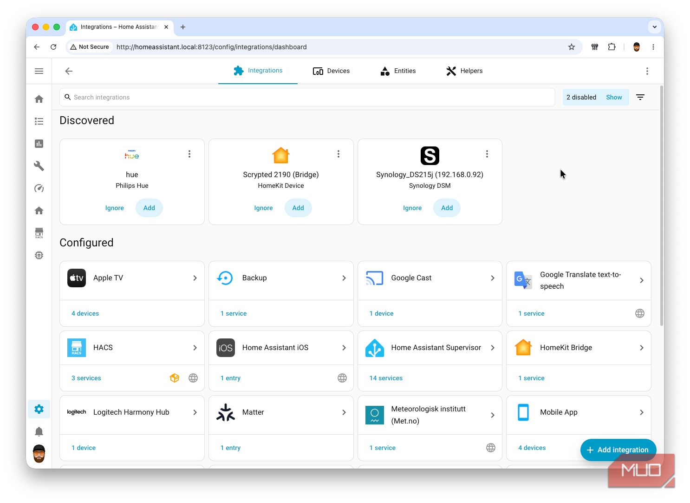
Task: Click globe icon on Home Assistant iOS card
Action: click(342, 378)
